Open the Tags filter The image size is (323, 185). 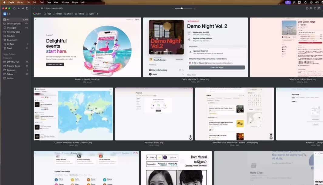pos(47,14)
